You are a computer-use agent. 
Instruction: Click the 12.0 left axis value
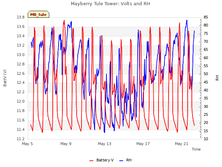[x=20, y=101]
